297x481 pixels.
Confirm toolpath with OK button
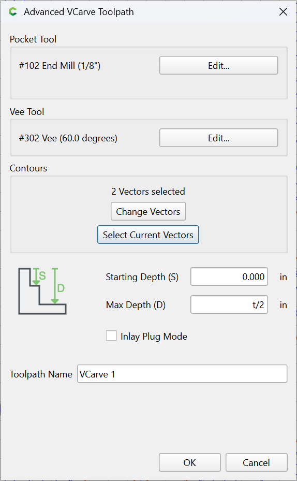[x=190, y=462]
